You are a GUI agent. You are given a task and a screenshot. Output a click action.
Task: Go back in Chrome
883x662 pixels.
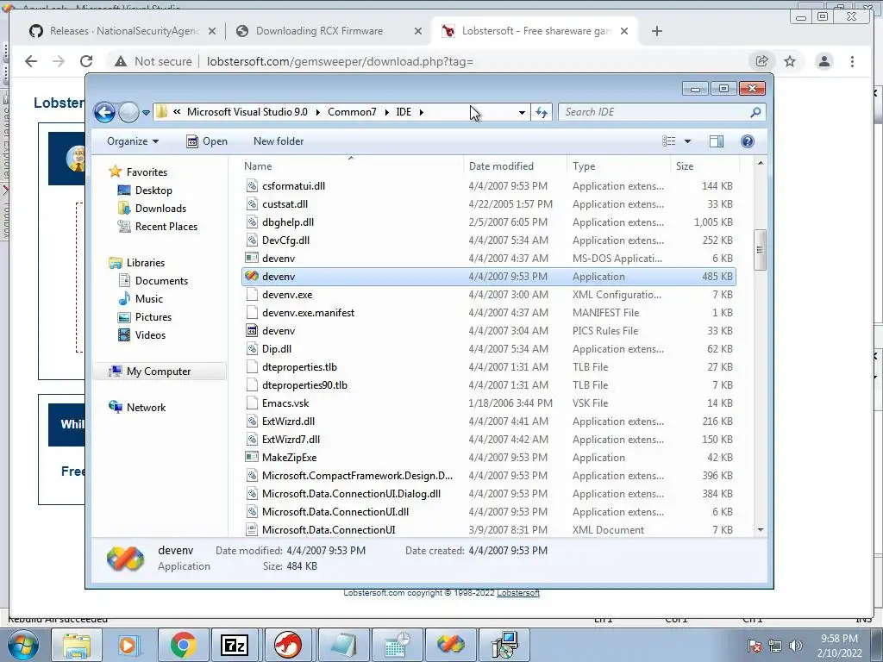tap(31, 61)
